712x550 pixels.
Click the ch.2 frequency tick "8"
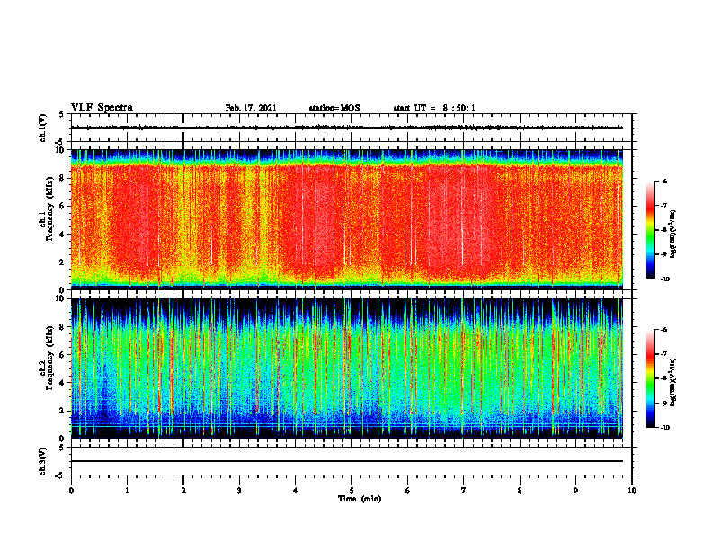pos(62,327)
